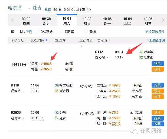This screenshot has height=139, width=167.
Task: Expand 经停站 stops for D116
Action: [17, 91]
